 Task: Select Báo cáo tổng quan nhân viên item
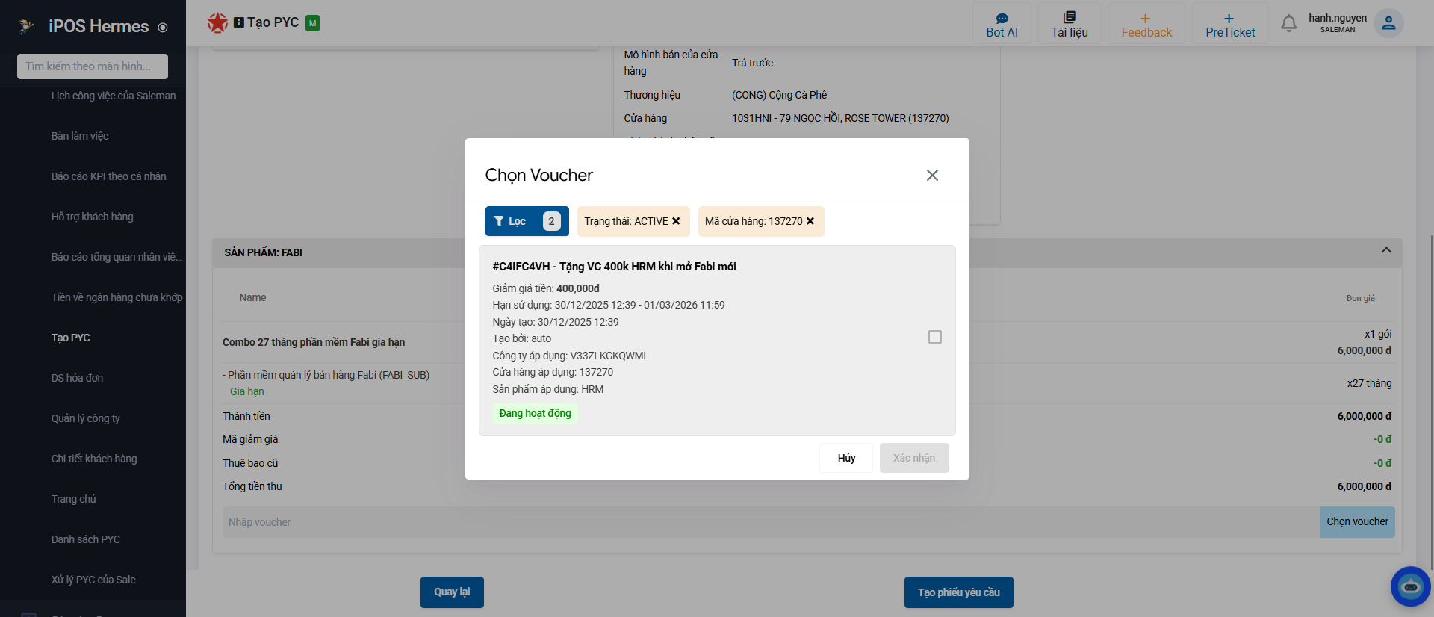pos(117,257)
